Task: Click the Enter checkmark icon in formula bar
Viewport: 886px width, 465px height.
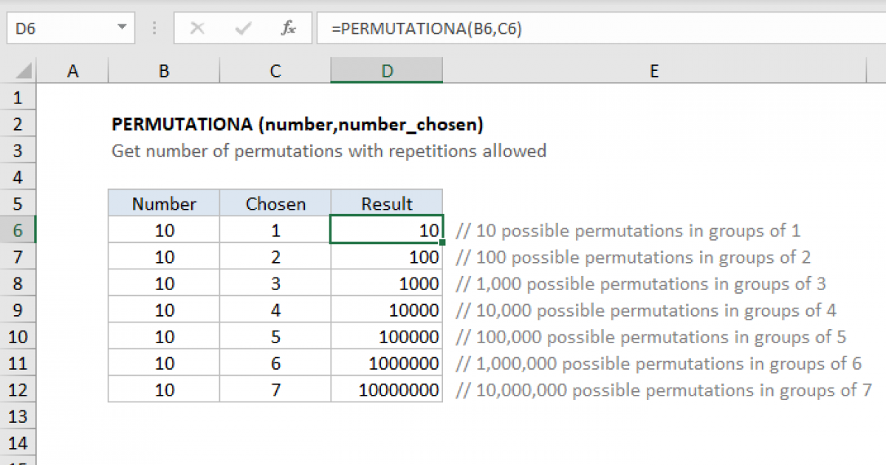Action: pyautogui.click(x=242, y=28)
